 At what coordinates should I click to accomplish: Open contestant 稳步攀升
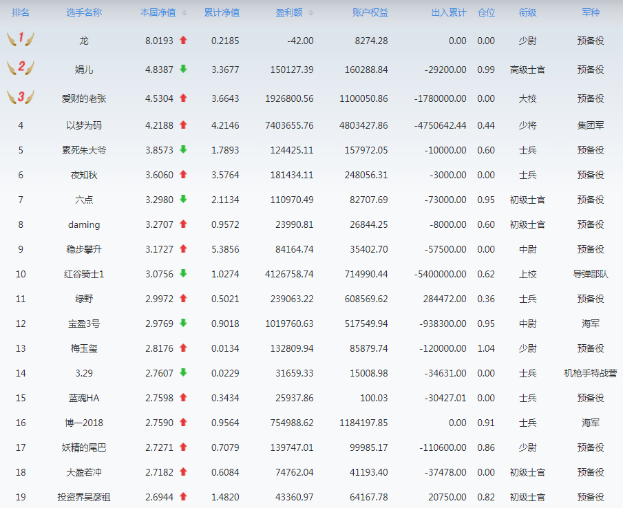84,249
